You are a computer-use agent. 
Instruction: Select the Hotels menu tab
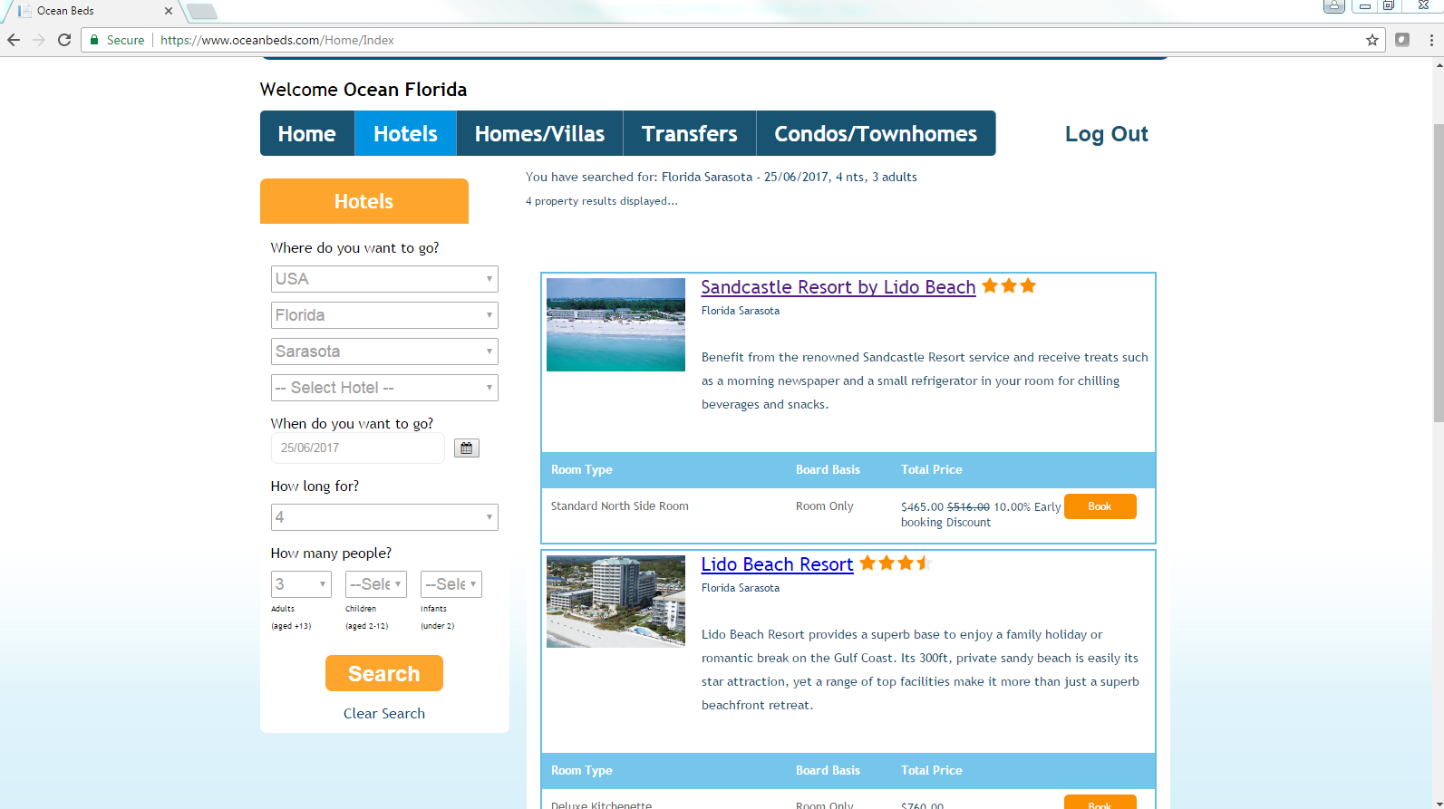click(405, 133)
